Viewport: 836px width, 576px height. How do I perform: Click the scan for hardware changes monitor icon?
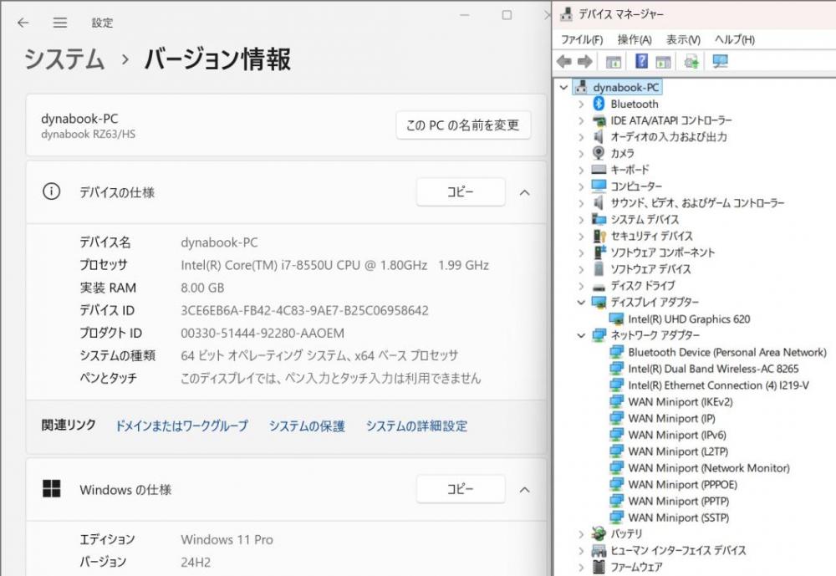pyautogui.click(x=721, y=61)
